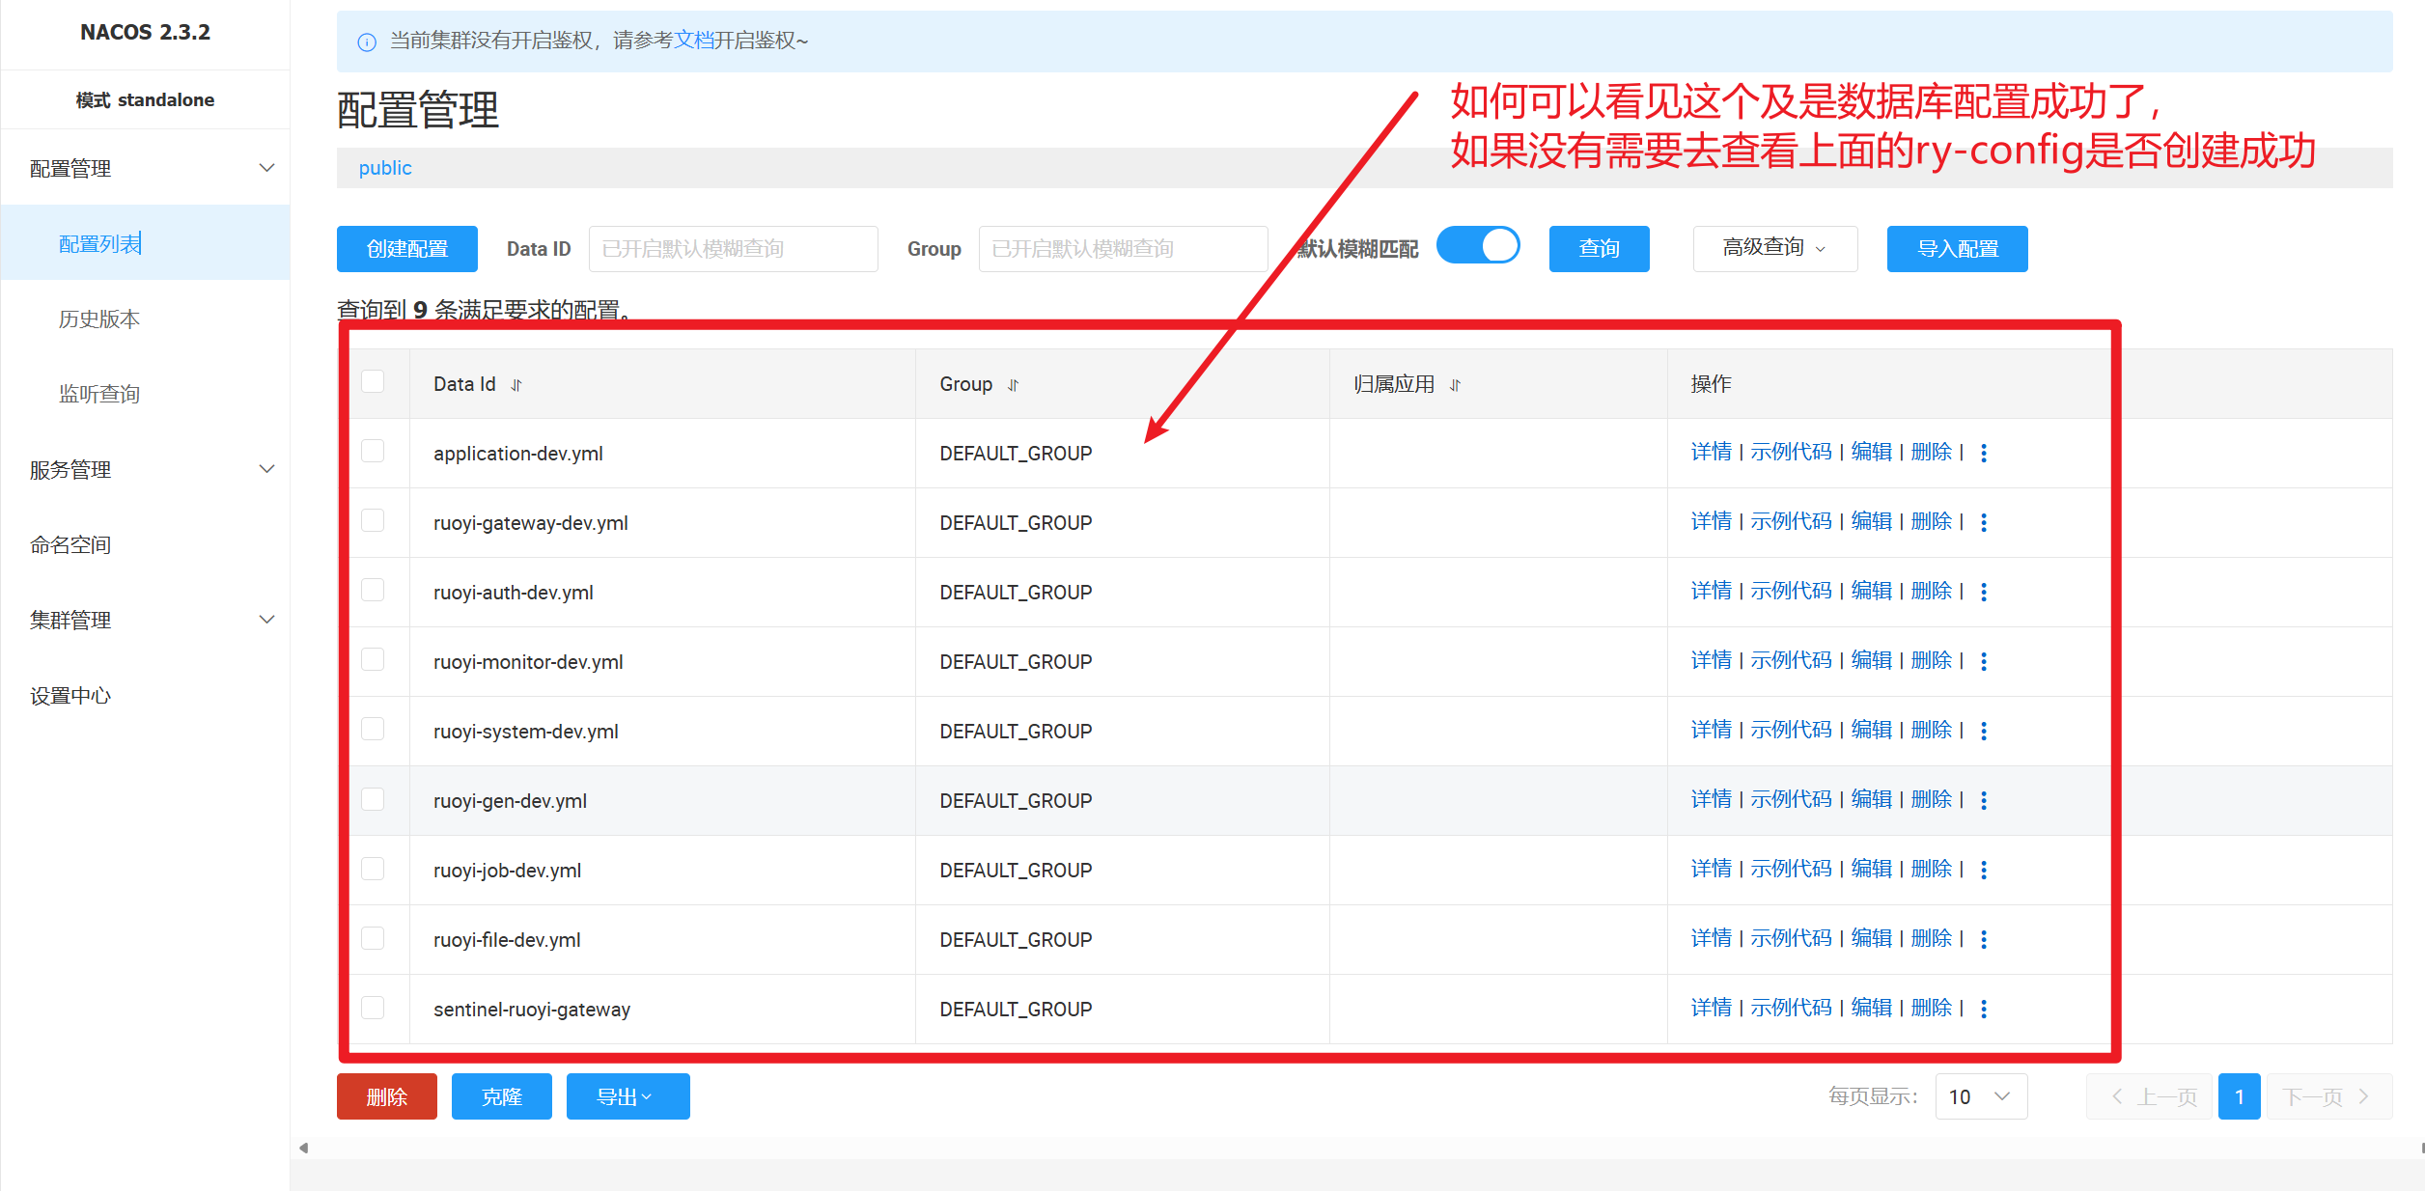This screenshot has height=1191, width=2425.
Task: Sort table by Data Id column
Action: 516,385
